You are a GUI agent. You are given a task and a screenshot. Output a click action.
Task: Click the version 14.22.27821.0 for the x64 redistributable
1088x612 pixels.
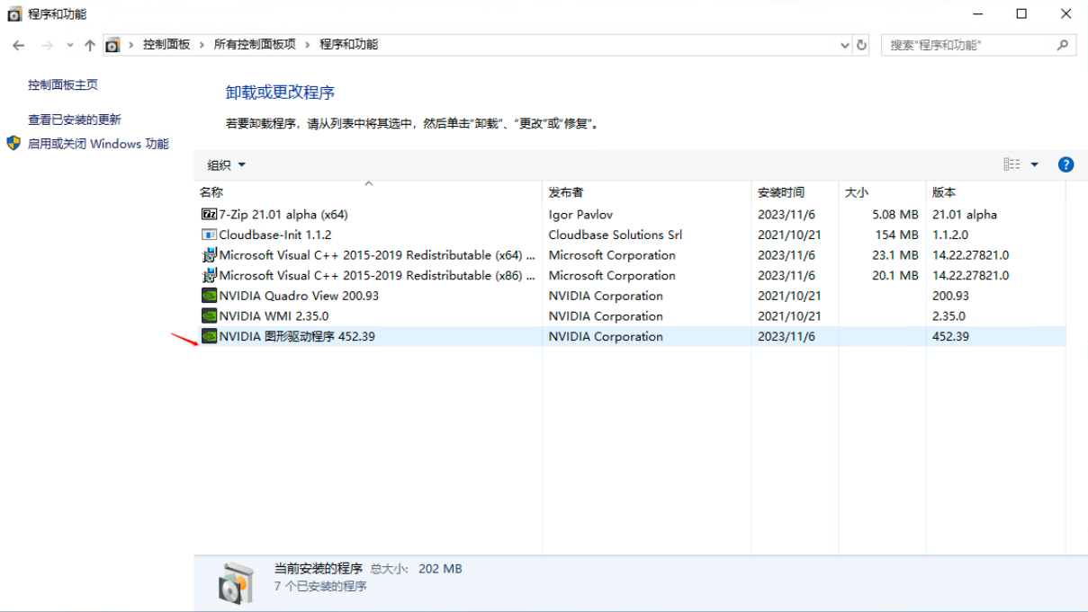(971, 255)
